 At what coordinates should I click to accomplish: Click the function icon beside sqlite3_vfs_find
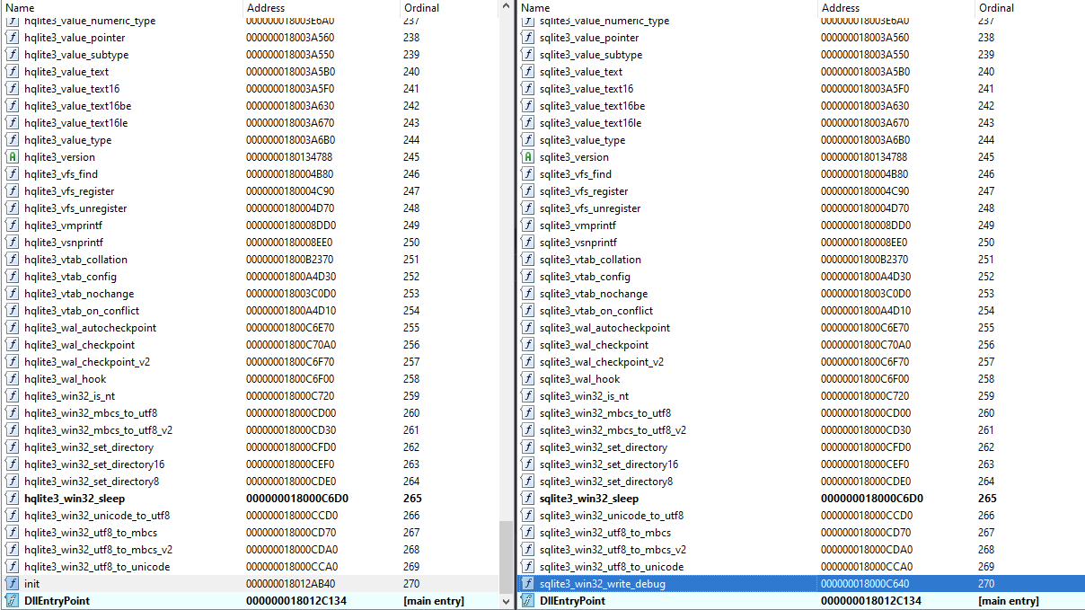[x=528, y=174]
